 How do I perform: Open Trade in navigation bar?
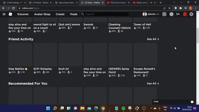74,14
